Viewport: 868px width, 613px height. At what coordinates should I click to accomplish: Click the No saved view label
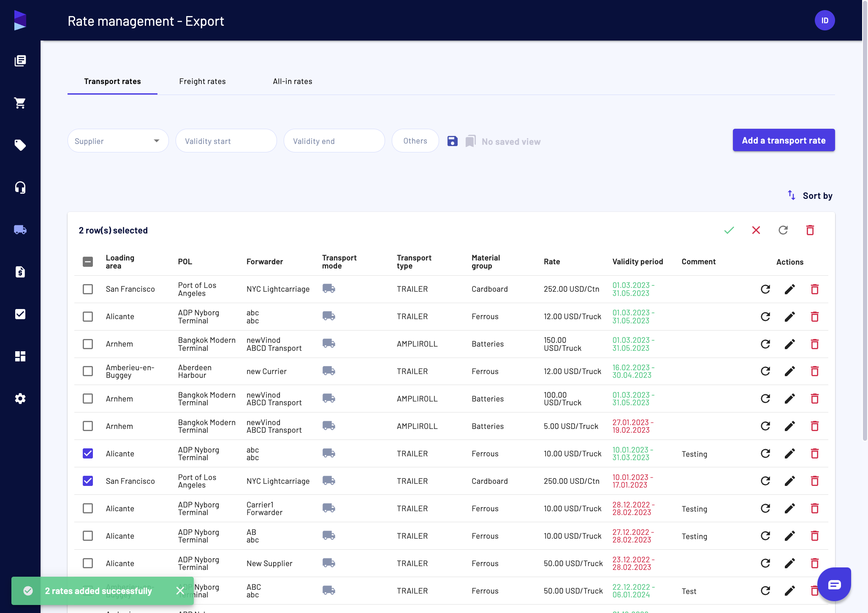511,142
